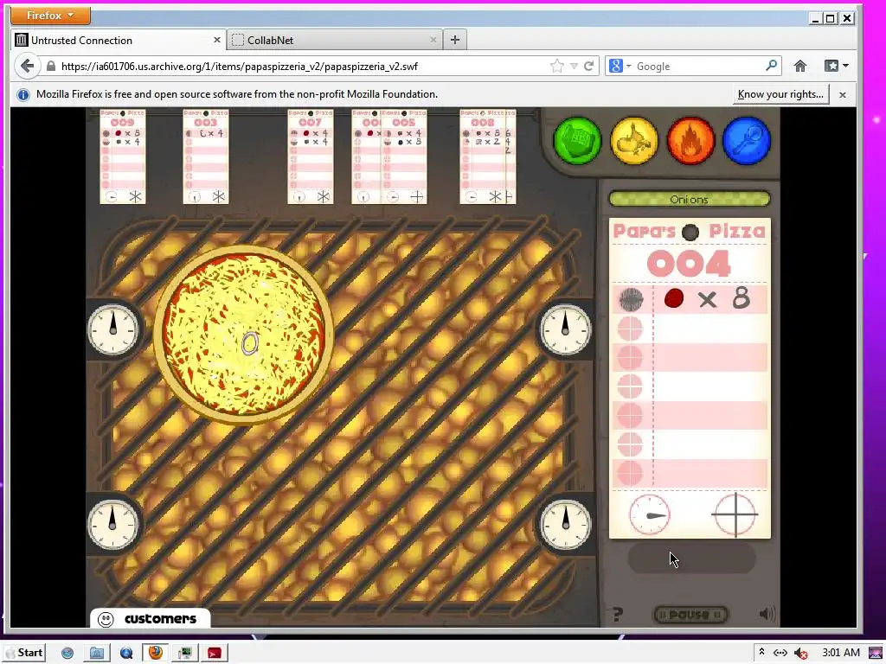
Task: Click the Know your rights button
Action: point(780,94)
